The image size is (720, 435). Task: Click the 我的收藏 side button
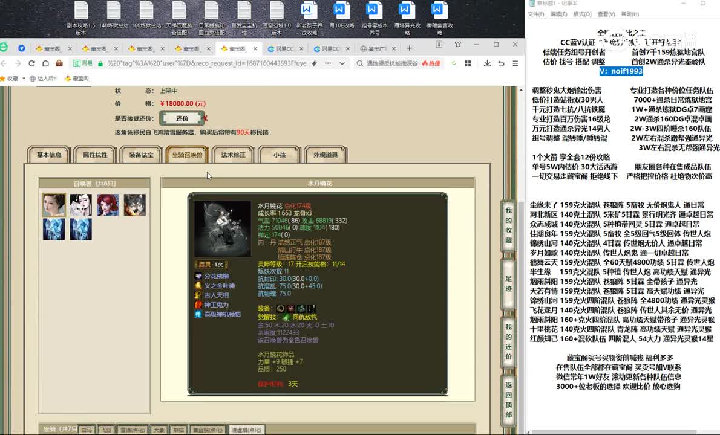[508, 225]
